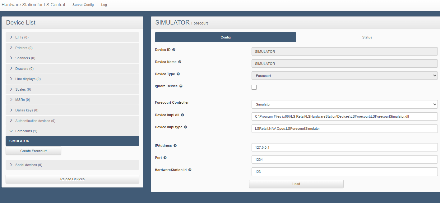The height and width of the screenshot is (203, 440).
Task: Click help icon next to Device ID
Action: click(x=174, y=50)
